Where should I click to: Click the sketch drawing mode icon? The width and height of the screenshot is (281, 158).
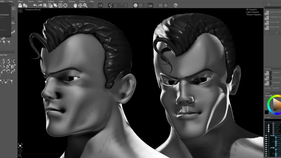100,5
